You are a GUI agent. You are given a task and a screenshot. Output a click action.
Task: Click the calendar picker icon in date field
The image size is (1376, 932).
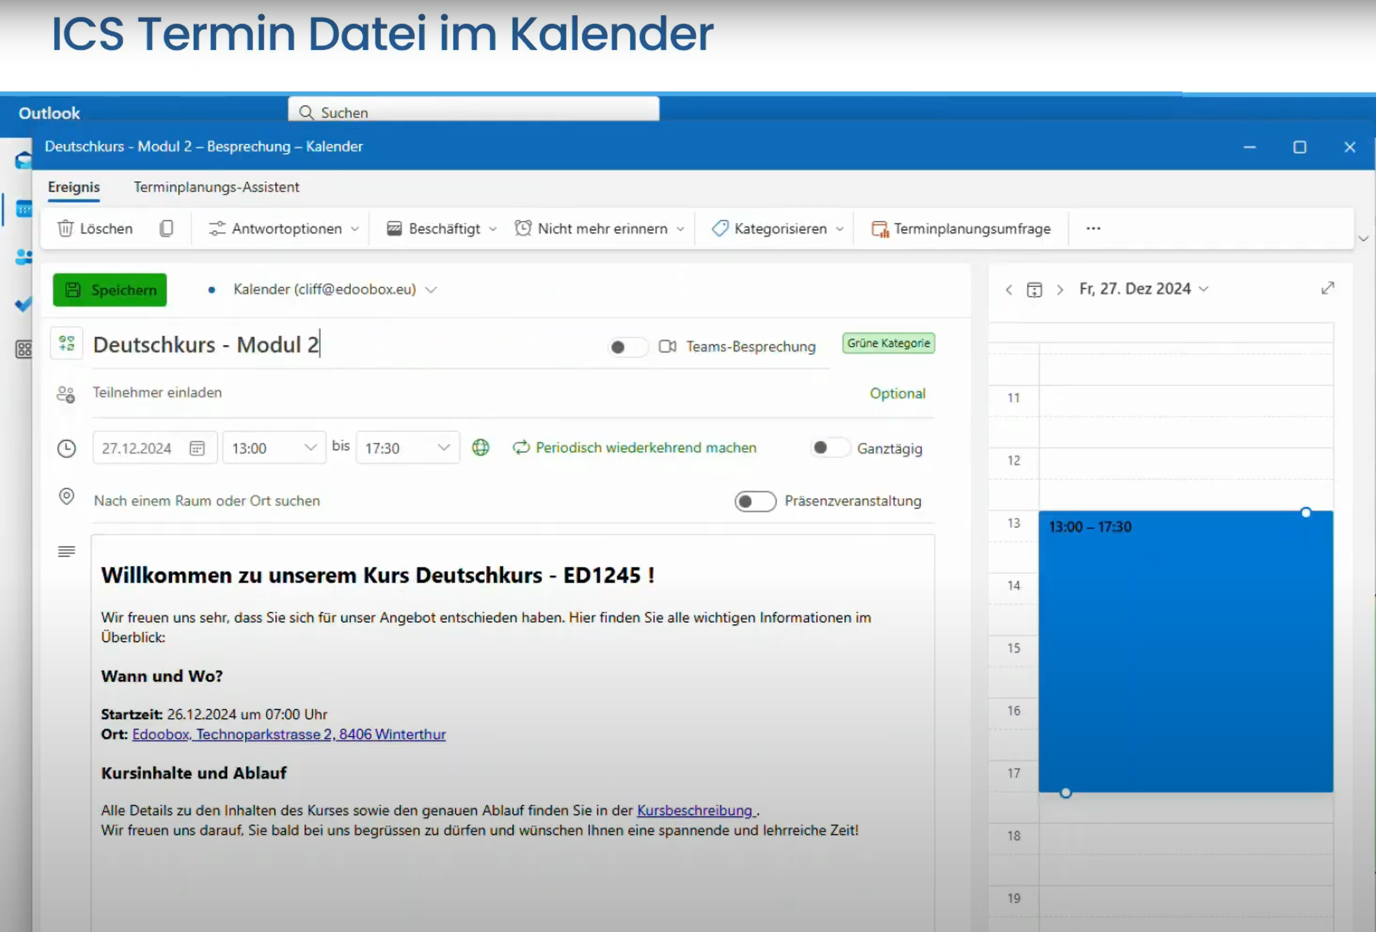[197, 448]
